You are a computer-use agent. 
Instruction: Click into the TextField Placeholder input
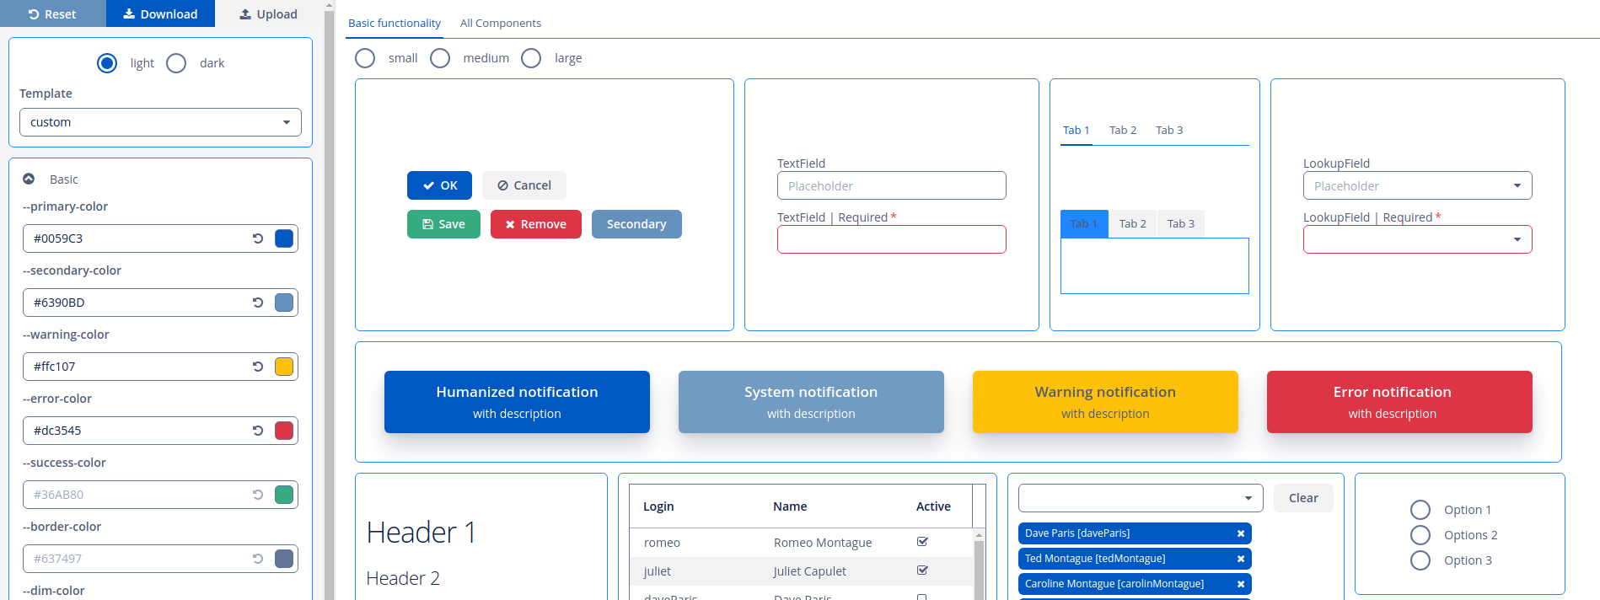coord(891,185)
